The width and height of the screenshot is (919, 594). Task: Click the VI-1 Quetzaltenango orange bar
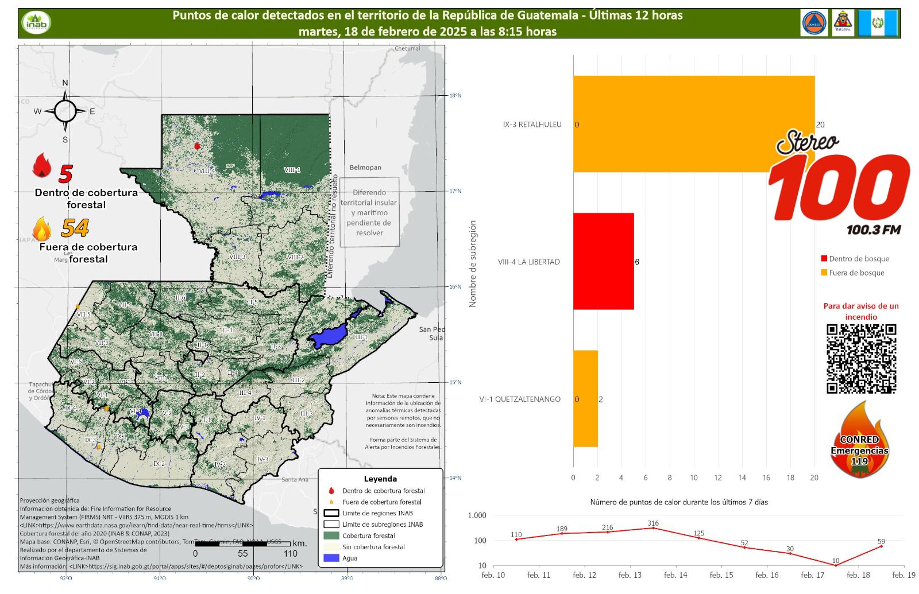tap(585, 398)
